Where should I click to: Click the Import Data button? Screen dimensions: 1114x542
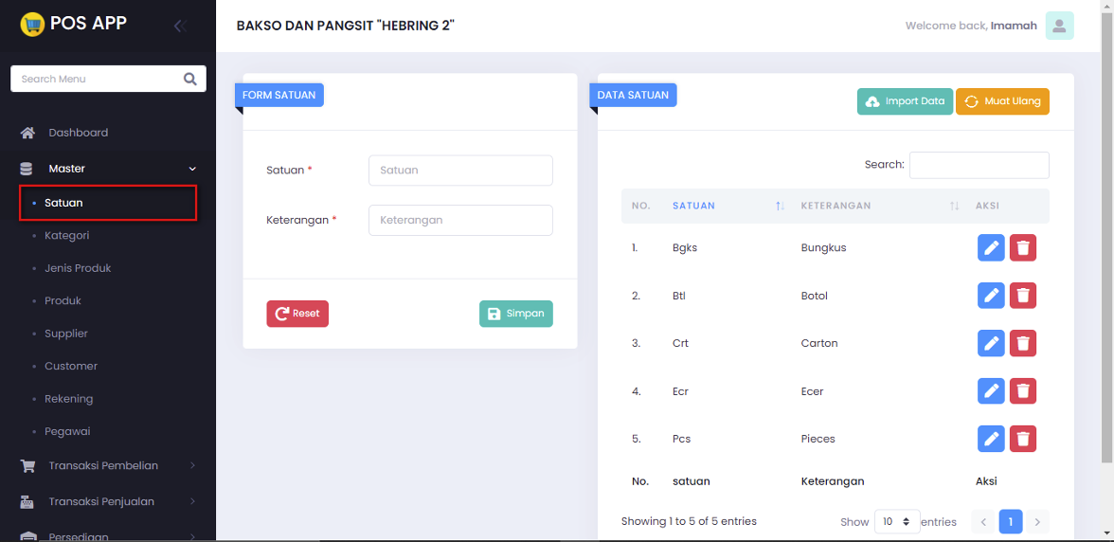pos(905,101)
